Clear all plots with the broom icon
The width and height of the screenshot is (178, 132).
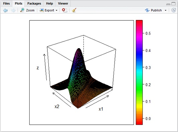point(74,10)
